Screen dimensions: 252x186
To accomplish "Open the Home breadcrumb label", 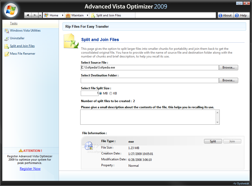I will [x=54, y=15].
